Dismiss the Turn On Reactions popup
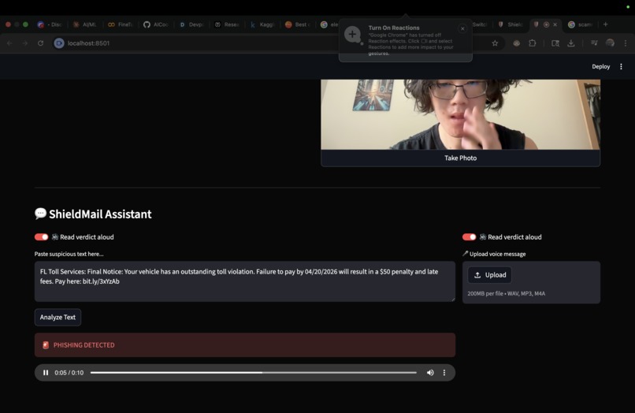 pyautogui.click(x=462, y=28)
